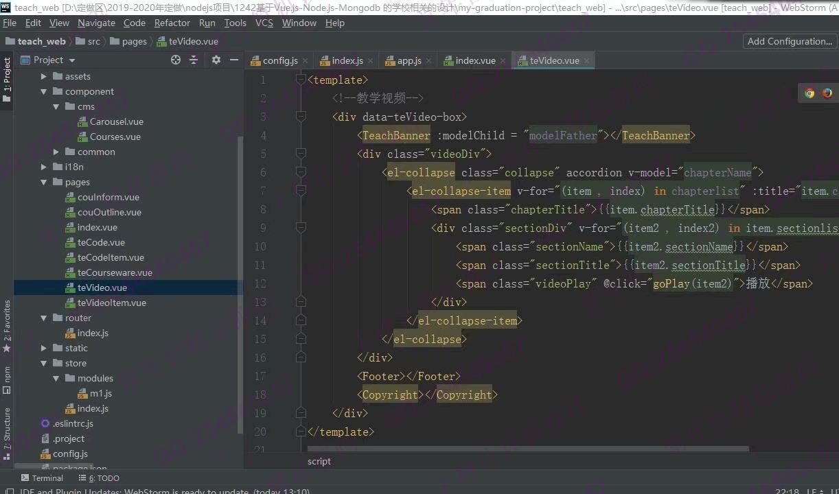The width and height of the screenshot is (839, 494).
Task: Click the script breadcrumb below editor
Action: [319, 461]
